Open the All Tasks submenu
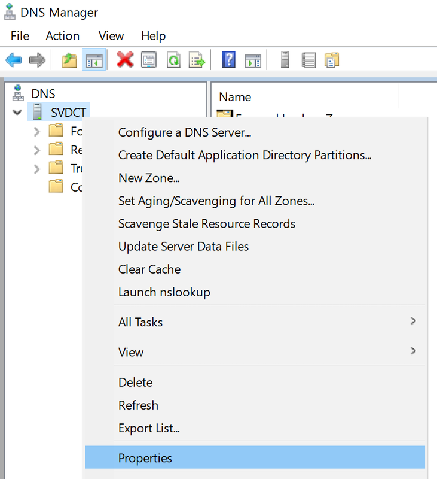The image size is (437, 479). [x=255, y=322]
